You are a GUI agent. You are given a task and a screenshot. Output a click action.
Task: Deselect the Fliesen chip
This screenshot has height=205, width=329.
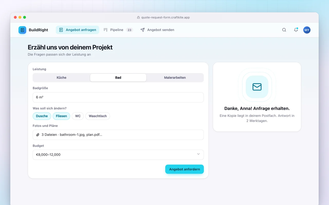(61, 116)
